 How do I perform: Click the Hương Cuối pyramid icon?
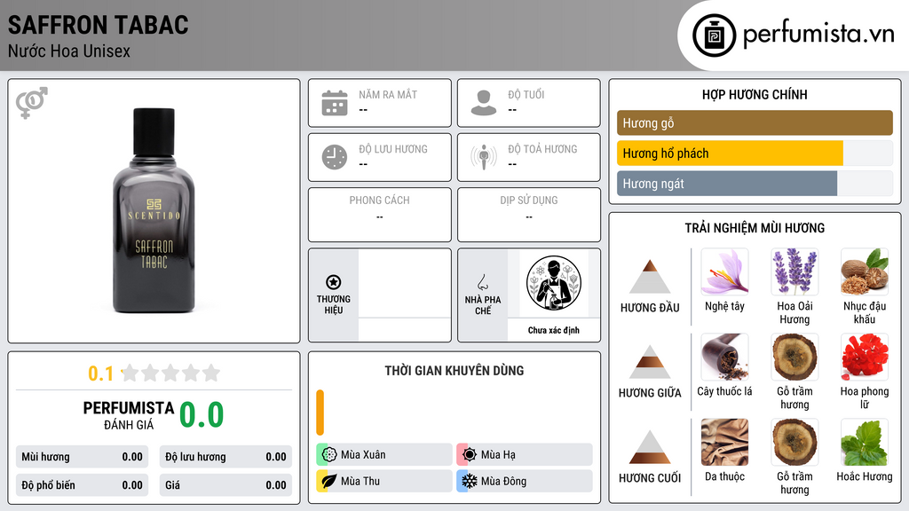pos(650,447)
